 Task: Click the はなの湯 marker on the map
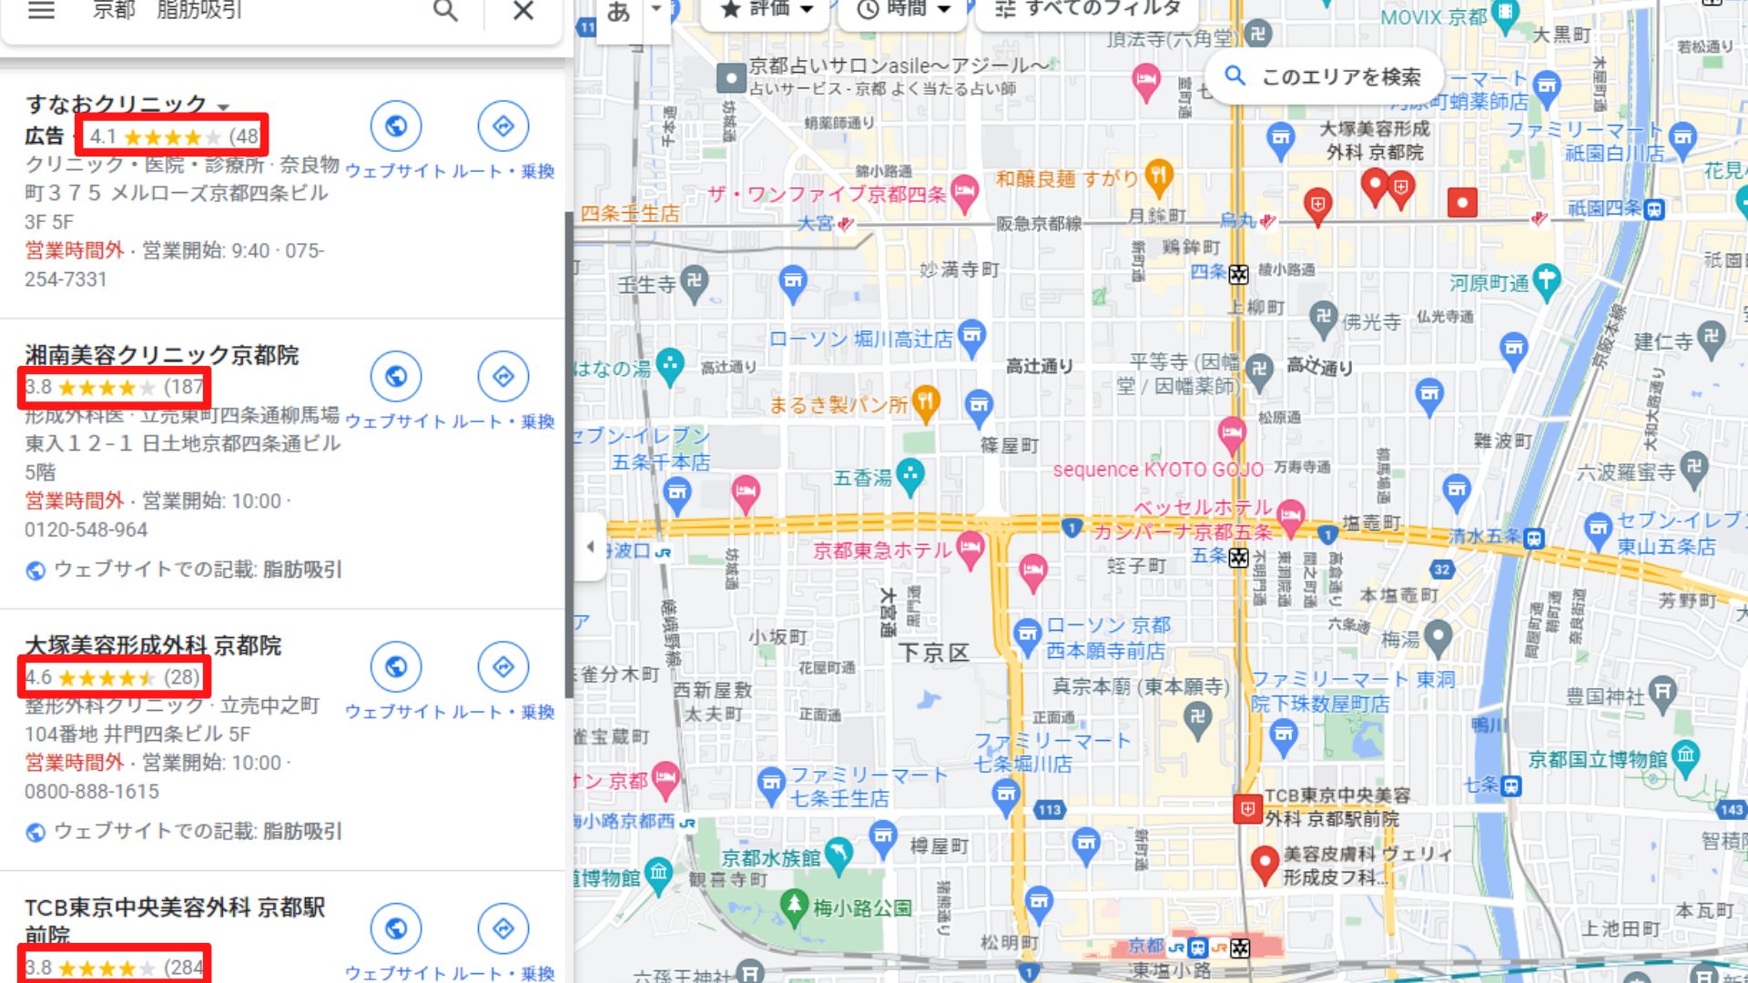(670, 366)
